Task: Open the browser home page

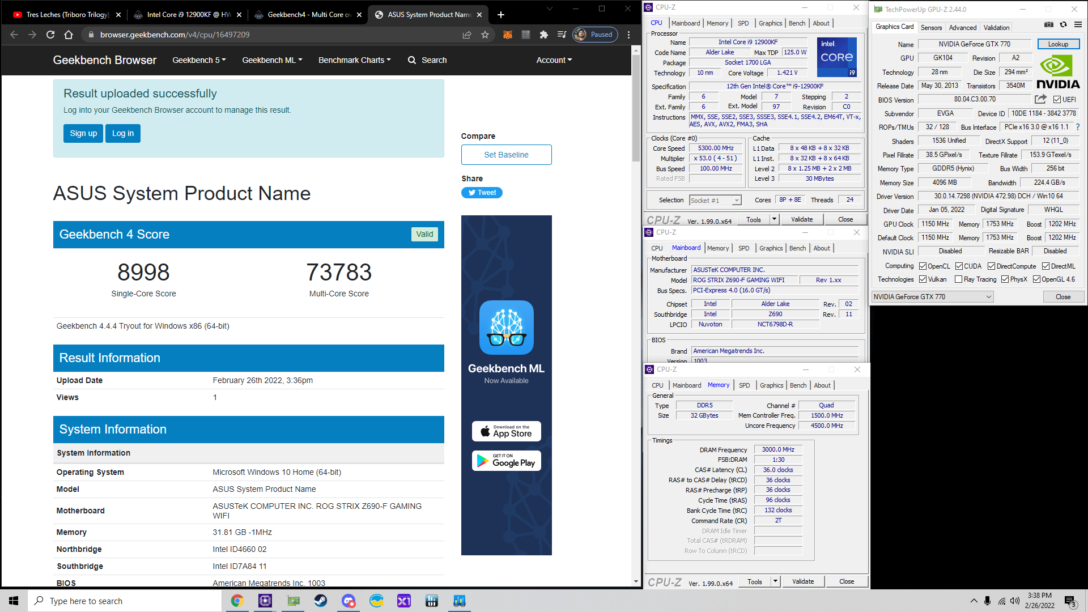Action: tap(69, 35)
